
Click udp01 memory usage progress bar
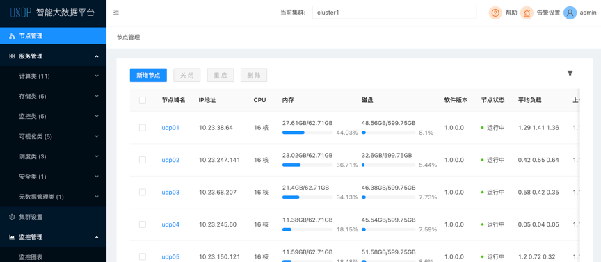[x=307, y=133]
